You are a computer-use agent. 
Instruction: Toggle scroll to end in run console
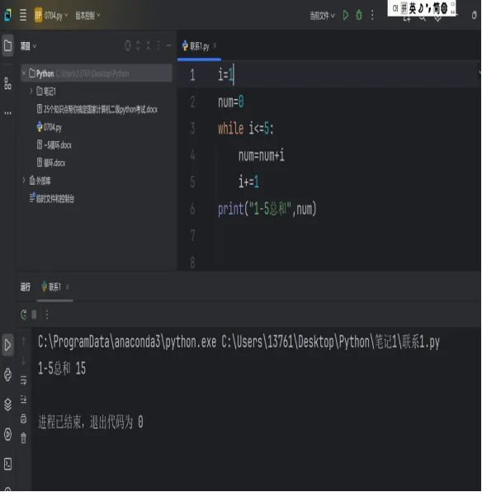(24, 399)
